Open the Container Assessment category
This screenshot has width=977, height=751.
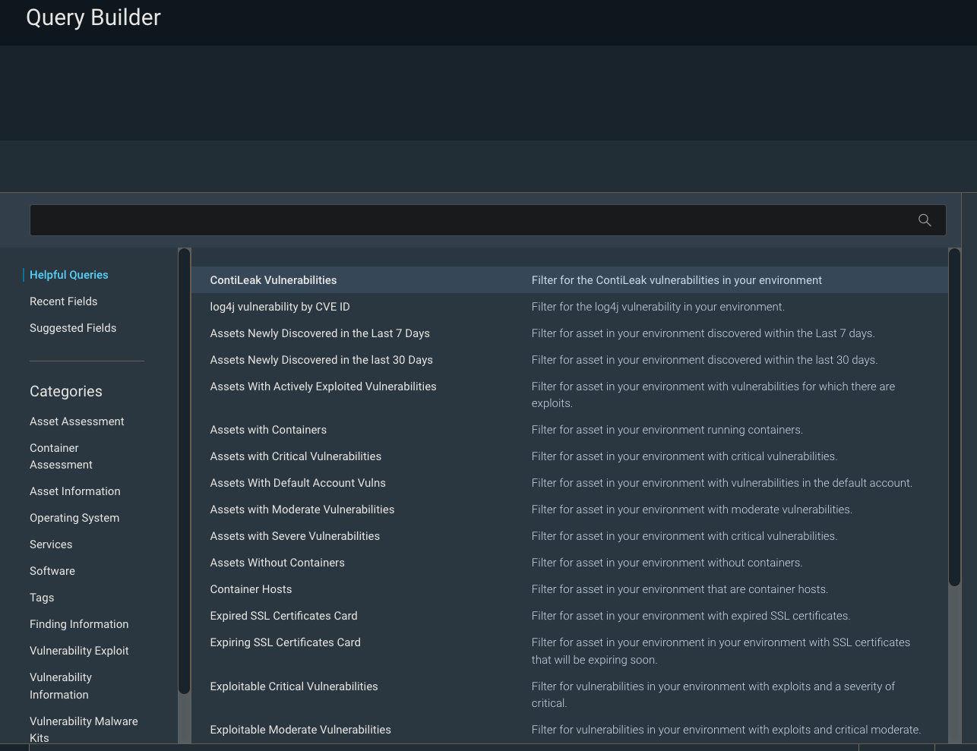coord(61,456)
